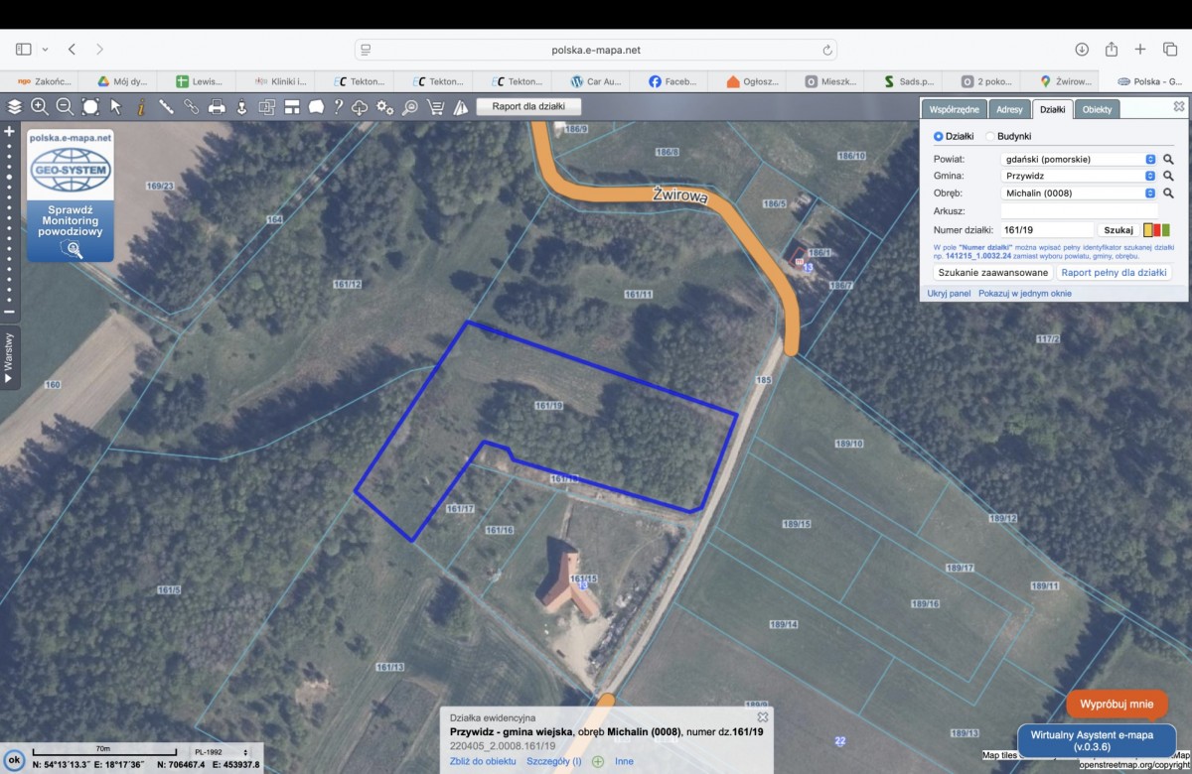Click the Arkusz input field
This screenshot has width=1192, height=774.
pyautogui.click(x=1079, y=210)
